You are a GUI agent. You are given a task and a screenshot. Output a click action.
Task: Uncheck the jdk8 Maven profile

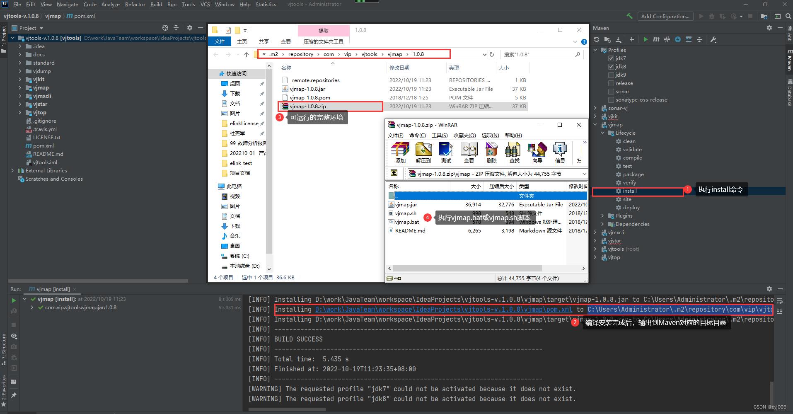[611, 67]
